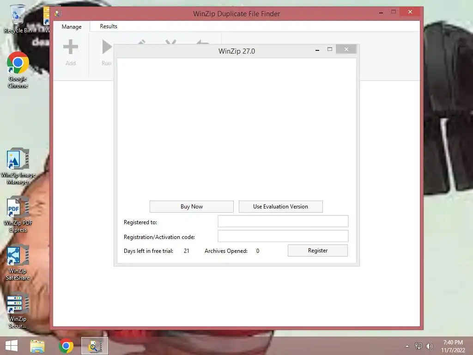The width and height of the screenshot is (473, 355).
Task: Click the Run play icon
Action: tap(107, 47)
